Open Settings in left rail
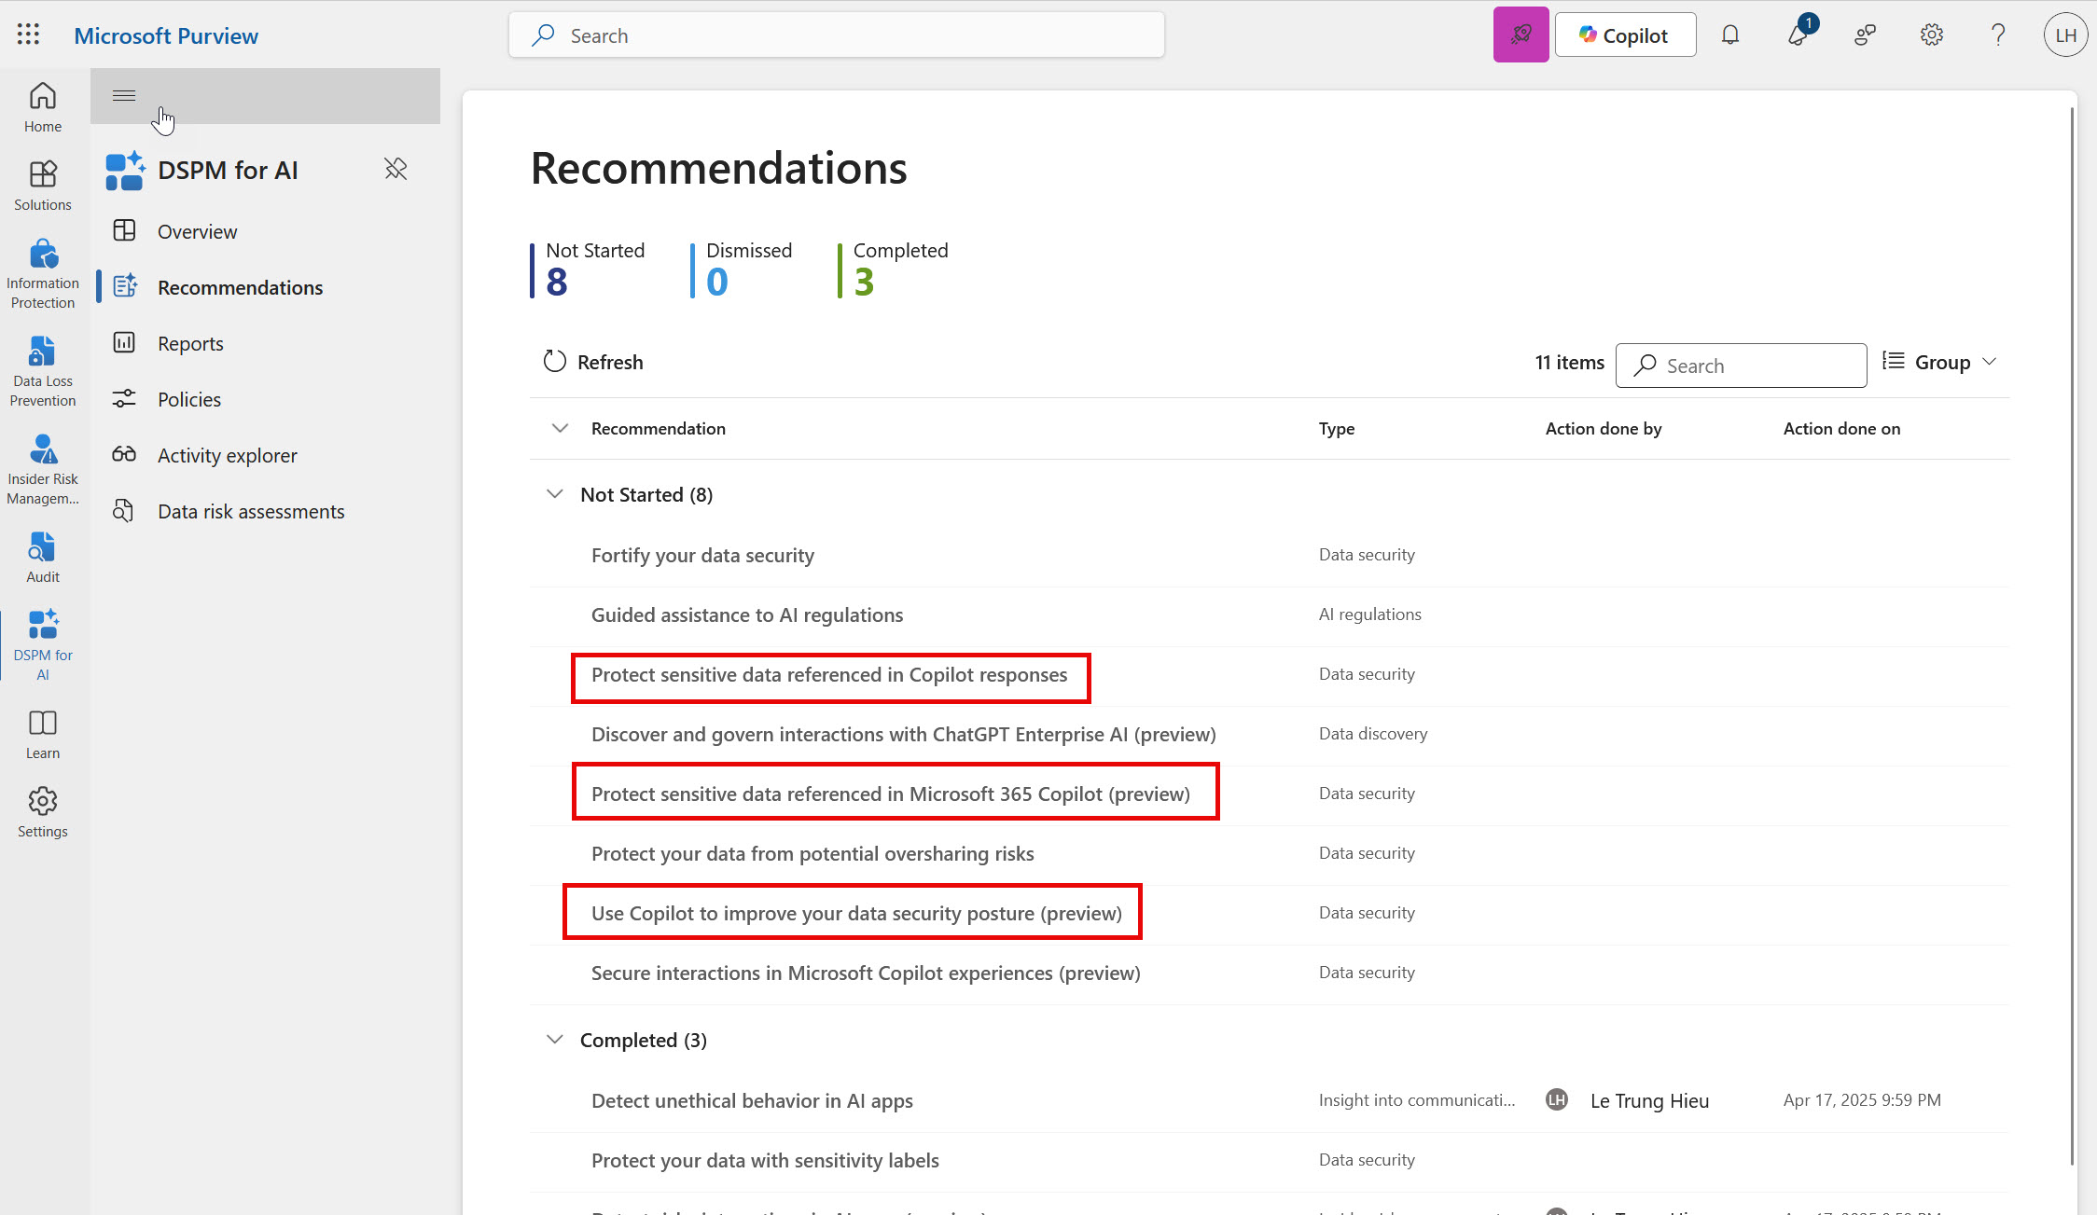2097x1215 pixels. pyautogui.click(x=43, y=812)
